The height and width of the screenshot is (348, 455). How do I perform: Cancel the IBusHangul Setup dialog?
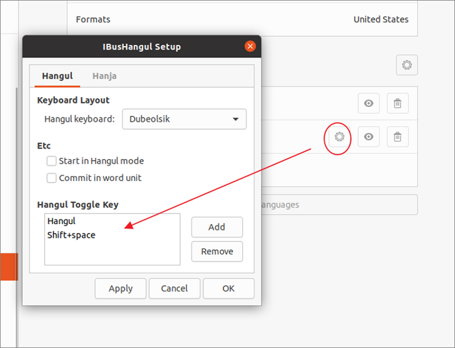tap(174, 288)
